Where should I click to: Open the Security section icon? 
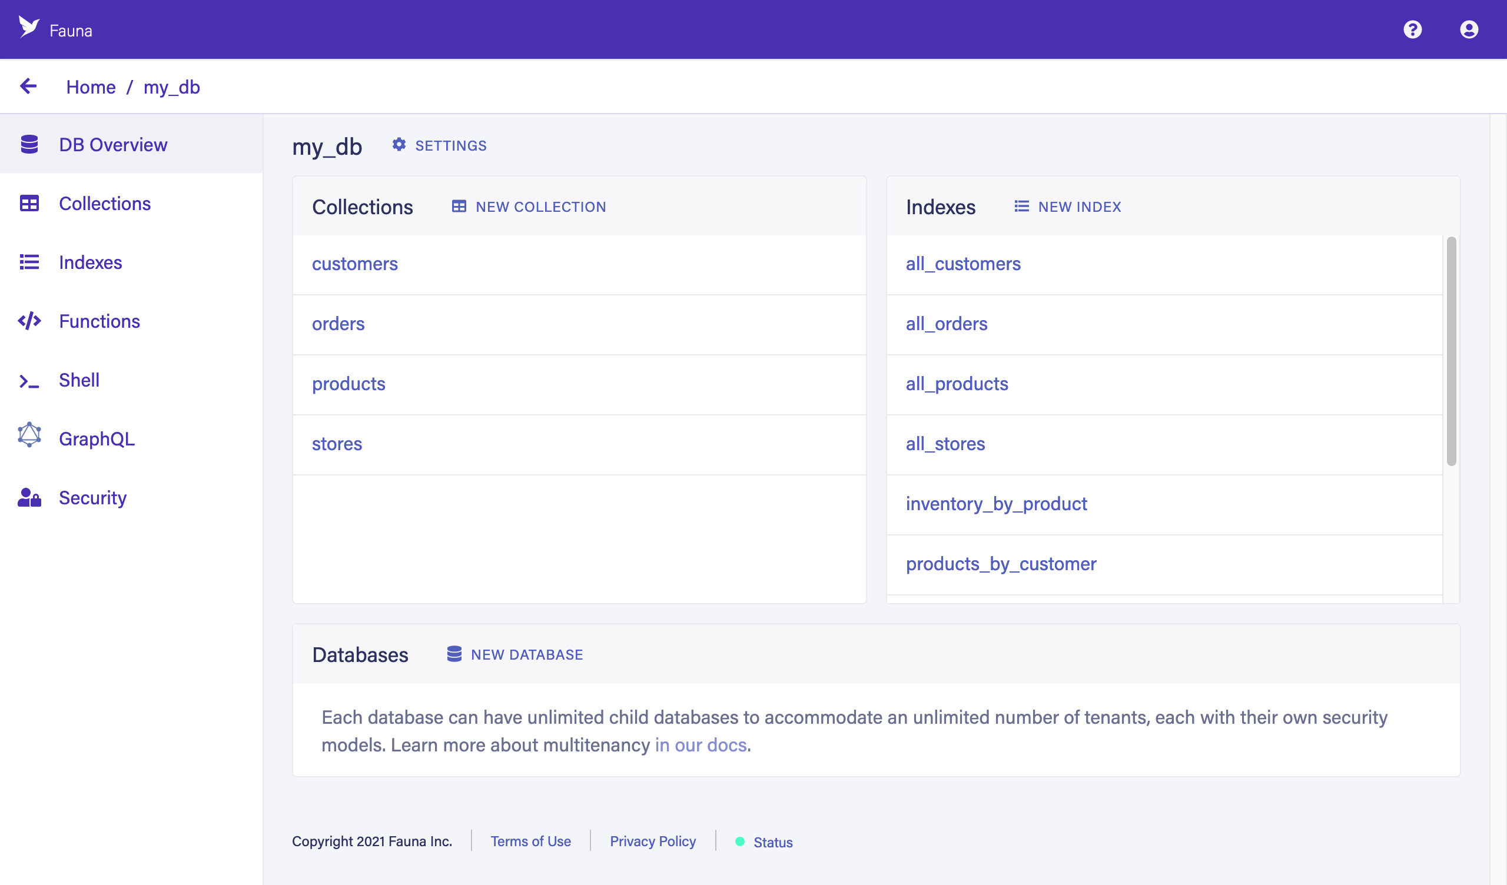pos(29,497)
